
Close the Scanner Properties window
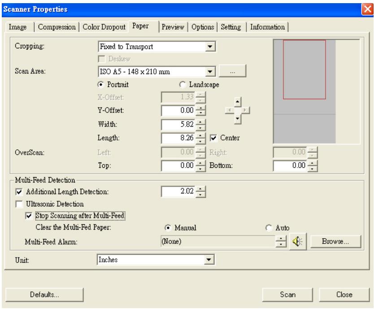367,9
